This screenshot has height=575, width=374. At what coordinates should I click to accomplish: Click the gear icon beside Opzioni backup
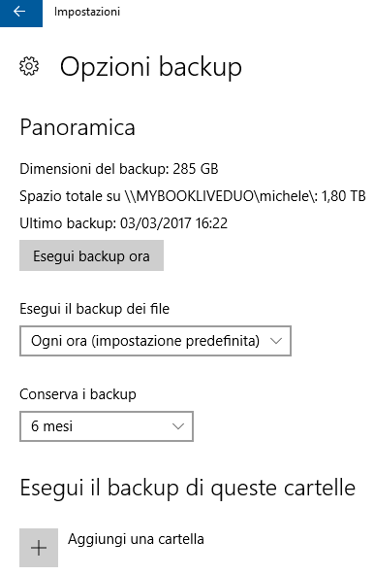[29, 66]
